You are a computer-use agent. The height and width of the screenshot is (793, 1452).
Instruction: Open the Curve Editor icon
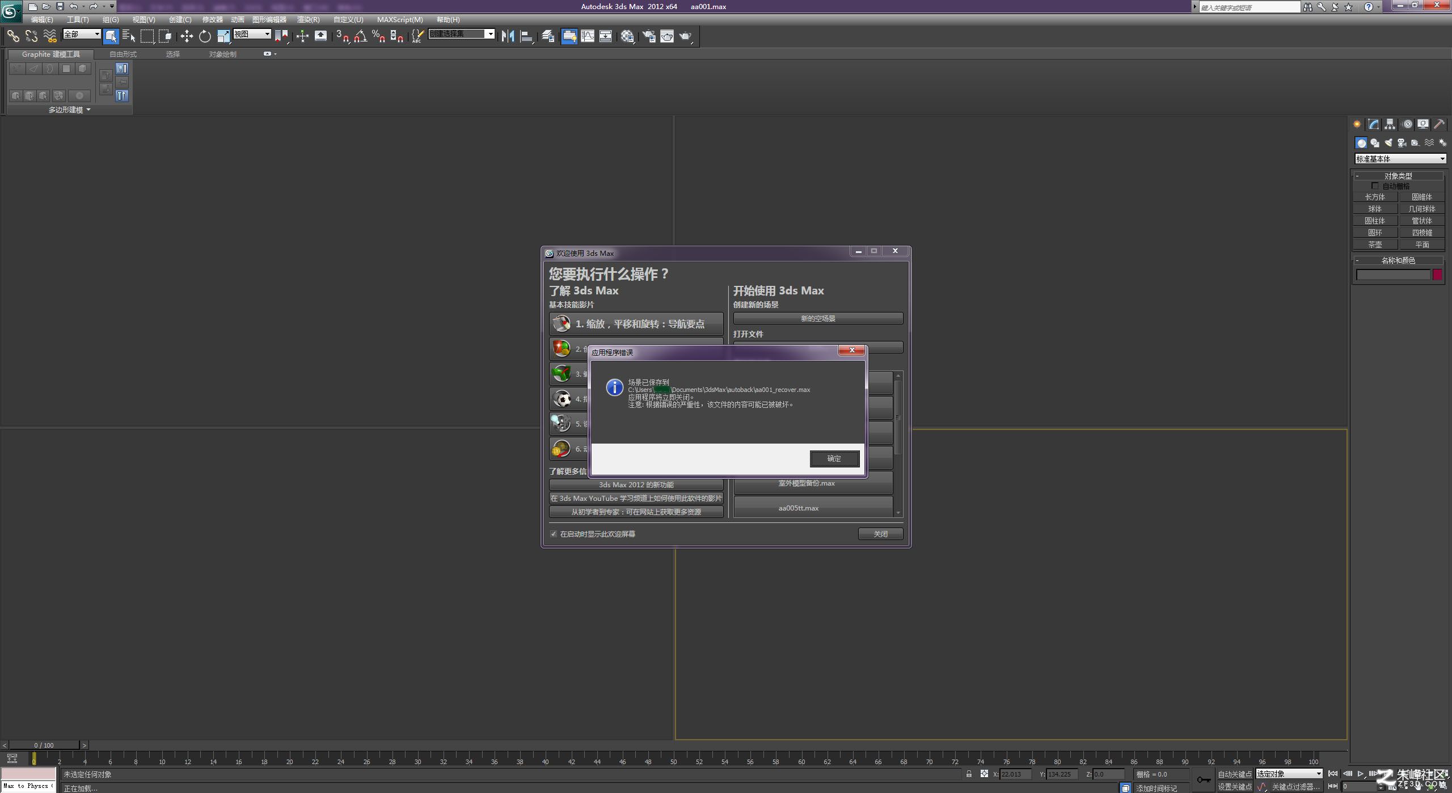[x=588, y=36]
